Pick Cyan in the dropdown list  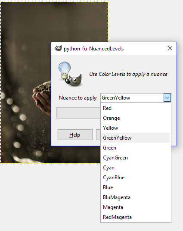136,168
